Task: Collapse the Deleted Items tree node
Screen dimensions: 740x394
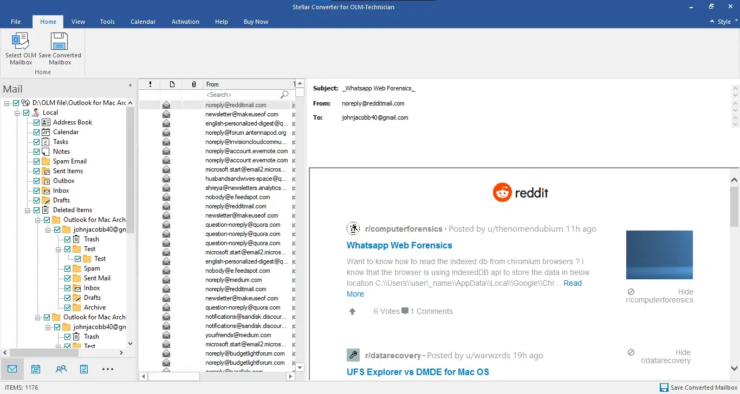Action: click(x=28, y=210)
